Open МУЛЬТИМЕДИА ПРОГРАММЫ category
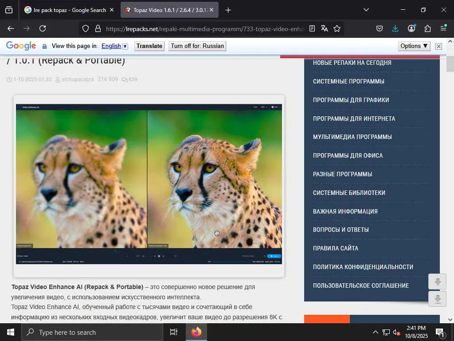 tap(352, 137)
